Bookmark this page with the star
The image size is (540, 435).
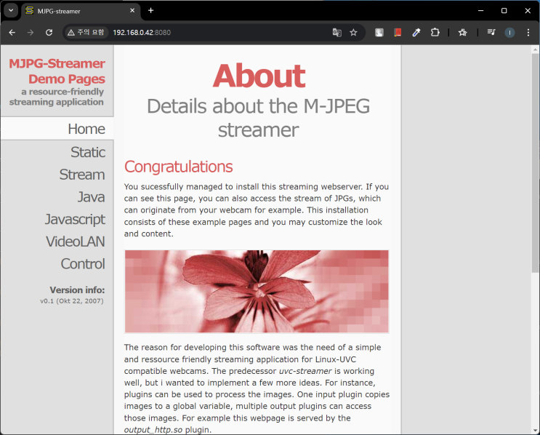point(353,33)
